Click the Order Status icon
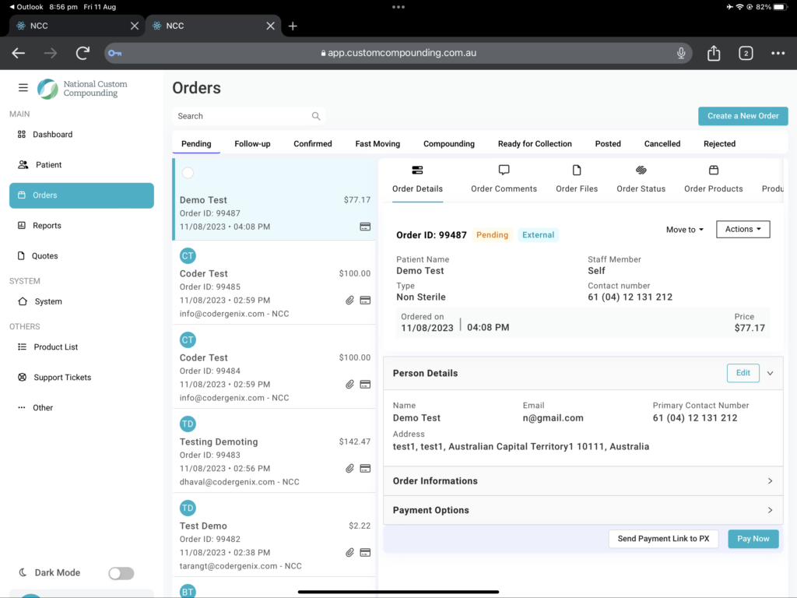 pyautogui.click(x=641, y=171)
